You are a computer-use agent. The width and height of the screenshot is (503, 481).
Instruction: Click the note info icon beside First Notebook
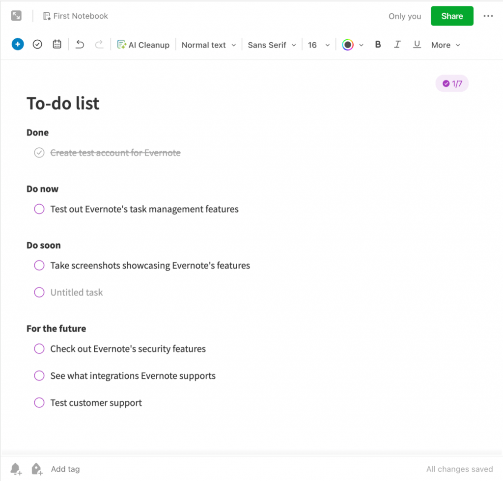[46, 16]
